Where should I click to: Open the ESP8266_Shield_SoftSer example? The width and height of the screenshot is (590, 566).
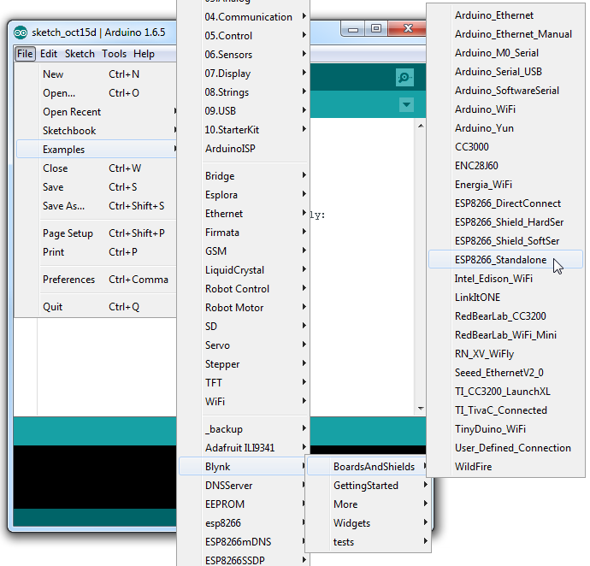505,241
